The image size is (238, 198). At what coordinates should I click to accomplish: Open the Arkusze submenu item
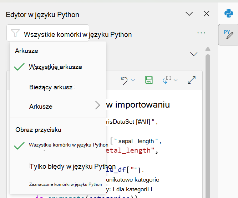coord(58,107)
